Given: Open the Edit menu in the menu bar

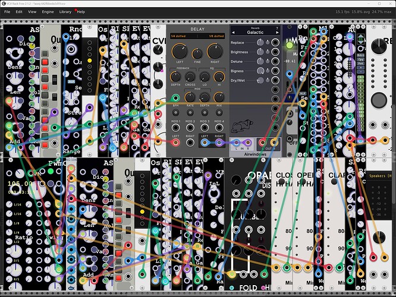Looking at the screenshot, I should pyautogui.click(x=19, y=12).
